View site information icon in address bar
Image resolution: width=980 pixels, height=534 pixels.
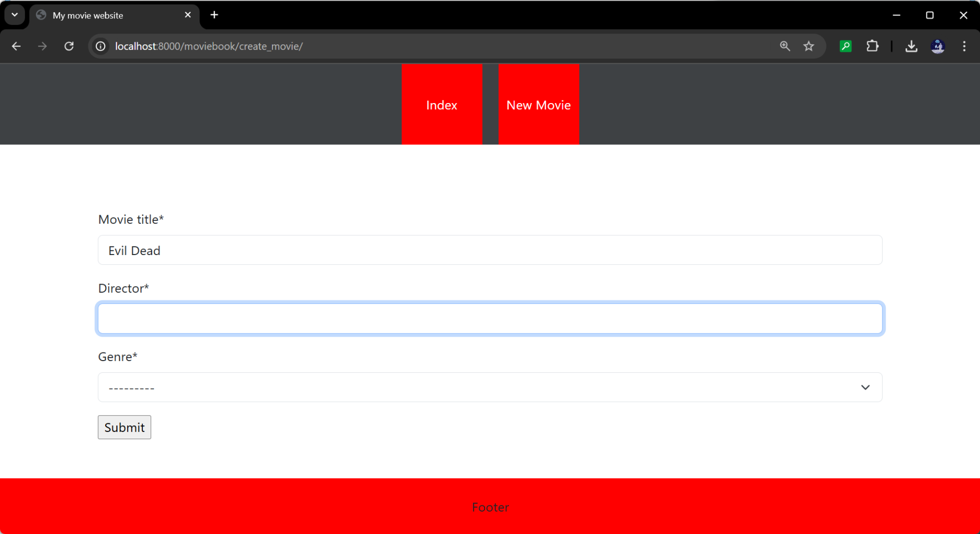tap(101, 46)
